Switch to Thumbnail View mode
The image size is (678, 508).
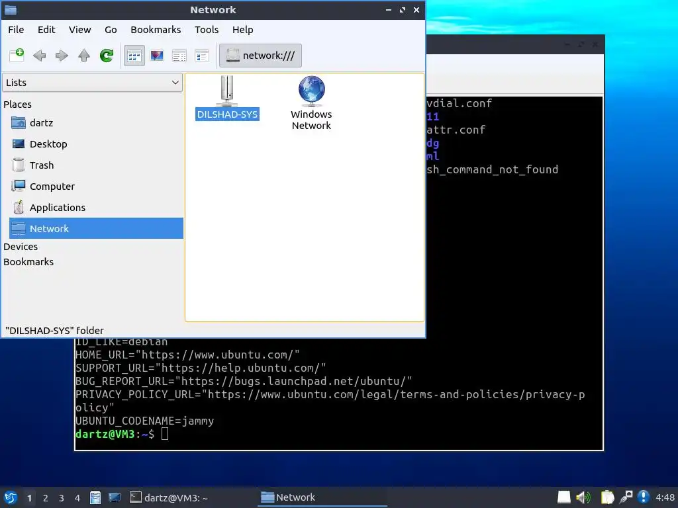click(157, 56)
